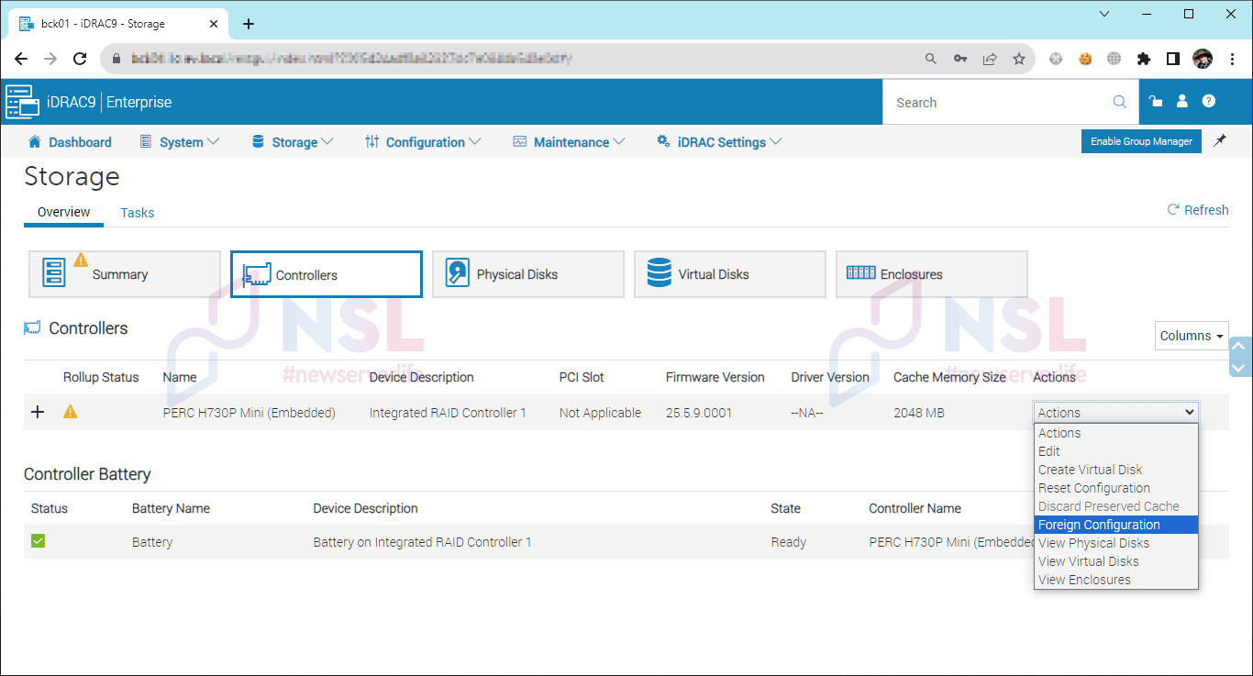Image resolution: width=1253 pixels, height=676 pixels.
Task: Open the Controllers tile
Action: 326,274
